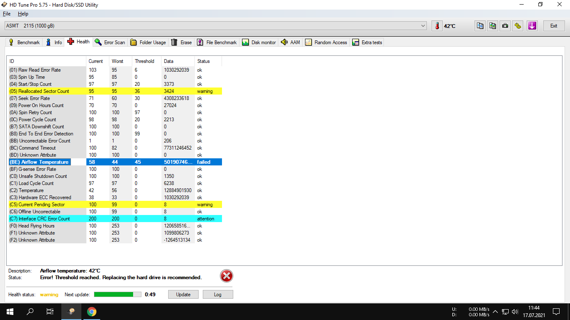
Task: Click the Update button
Action: 183,295
